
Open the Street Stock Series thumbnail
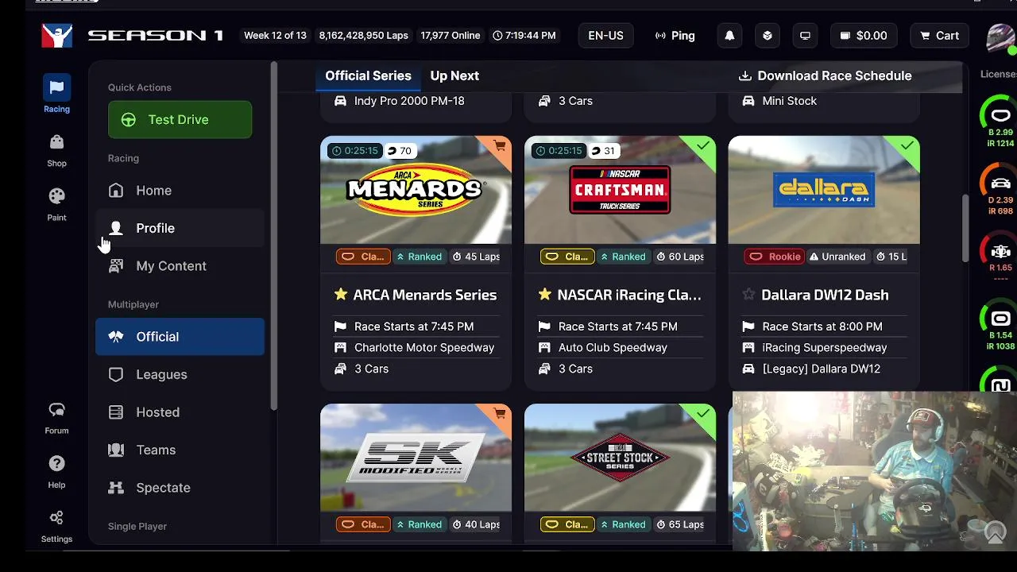pyautogui.click(x=620, y=458)
